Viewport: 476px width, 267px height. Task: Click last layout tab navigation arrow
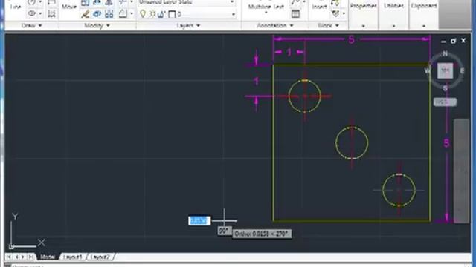[x=30, y=257]
